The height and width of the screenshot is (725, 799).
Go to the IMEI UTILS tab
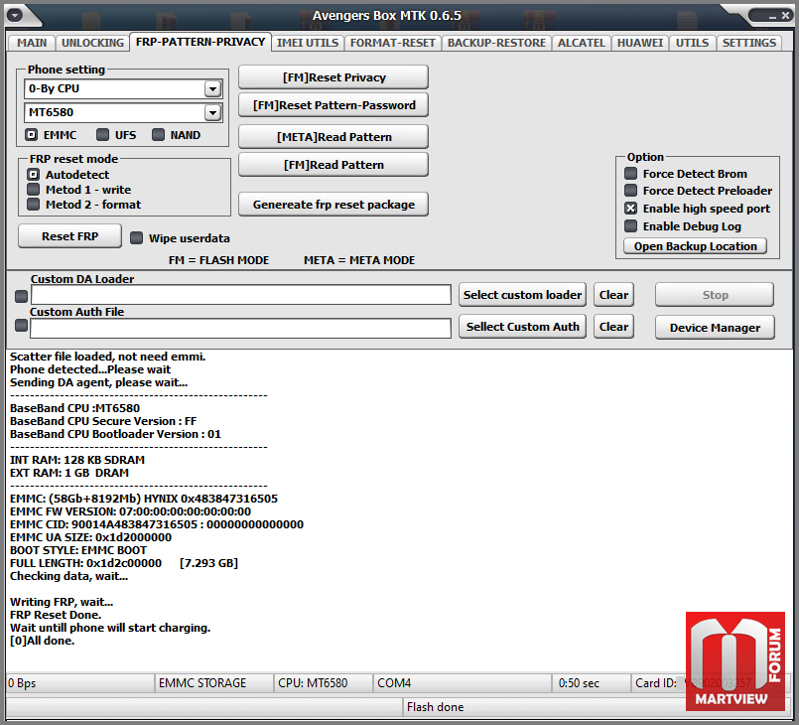308,43
